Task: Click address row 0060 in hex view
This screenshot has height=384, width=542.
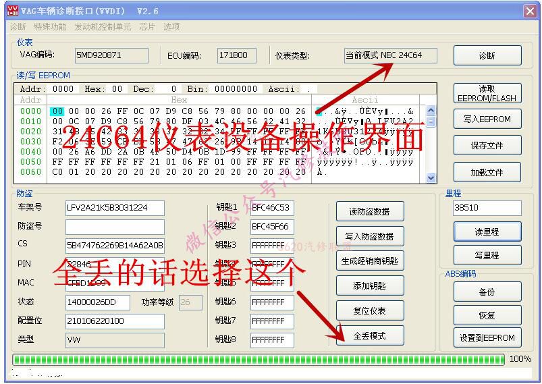Action: click(x=30, y=172)
